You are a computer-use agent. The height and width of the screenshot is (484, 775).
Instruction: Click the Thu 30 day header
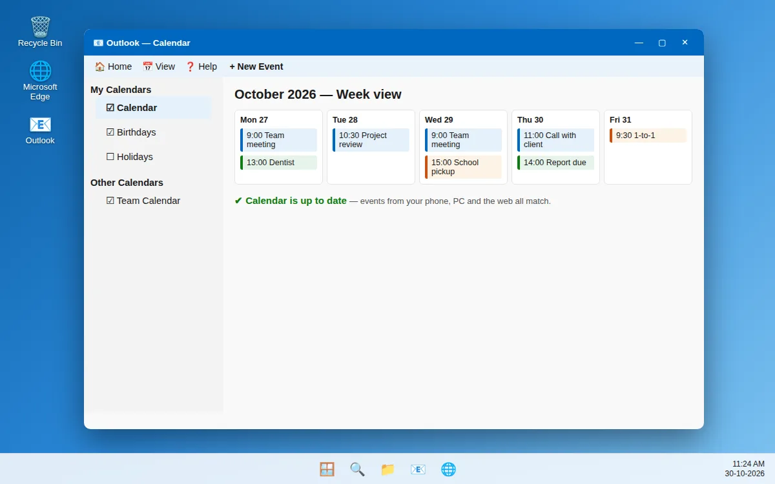click(530, 120)
